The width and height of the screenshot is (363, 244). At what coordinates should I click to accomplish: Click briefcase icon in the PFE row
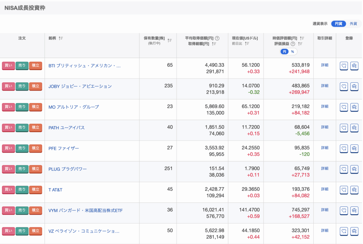pyautogui.click(x=354, y=148)
